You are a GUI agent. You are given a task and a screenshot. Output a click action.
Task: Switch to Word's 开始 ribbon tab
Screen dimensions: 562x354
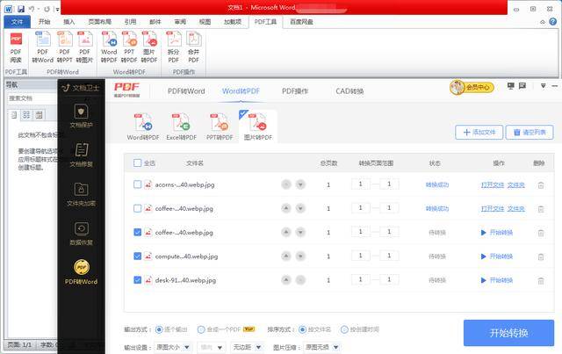(x=44, y=22)
